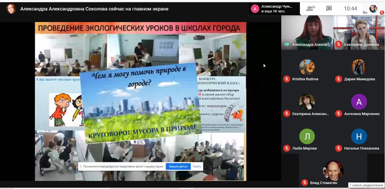
Task: Click Екатерина Александровна's avatar tile
Action: point(307,102)
